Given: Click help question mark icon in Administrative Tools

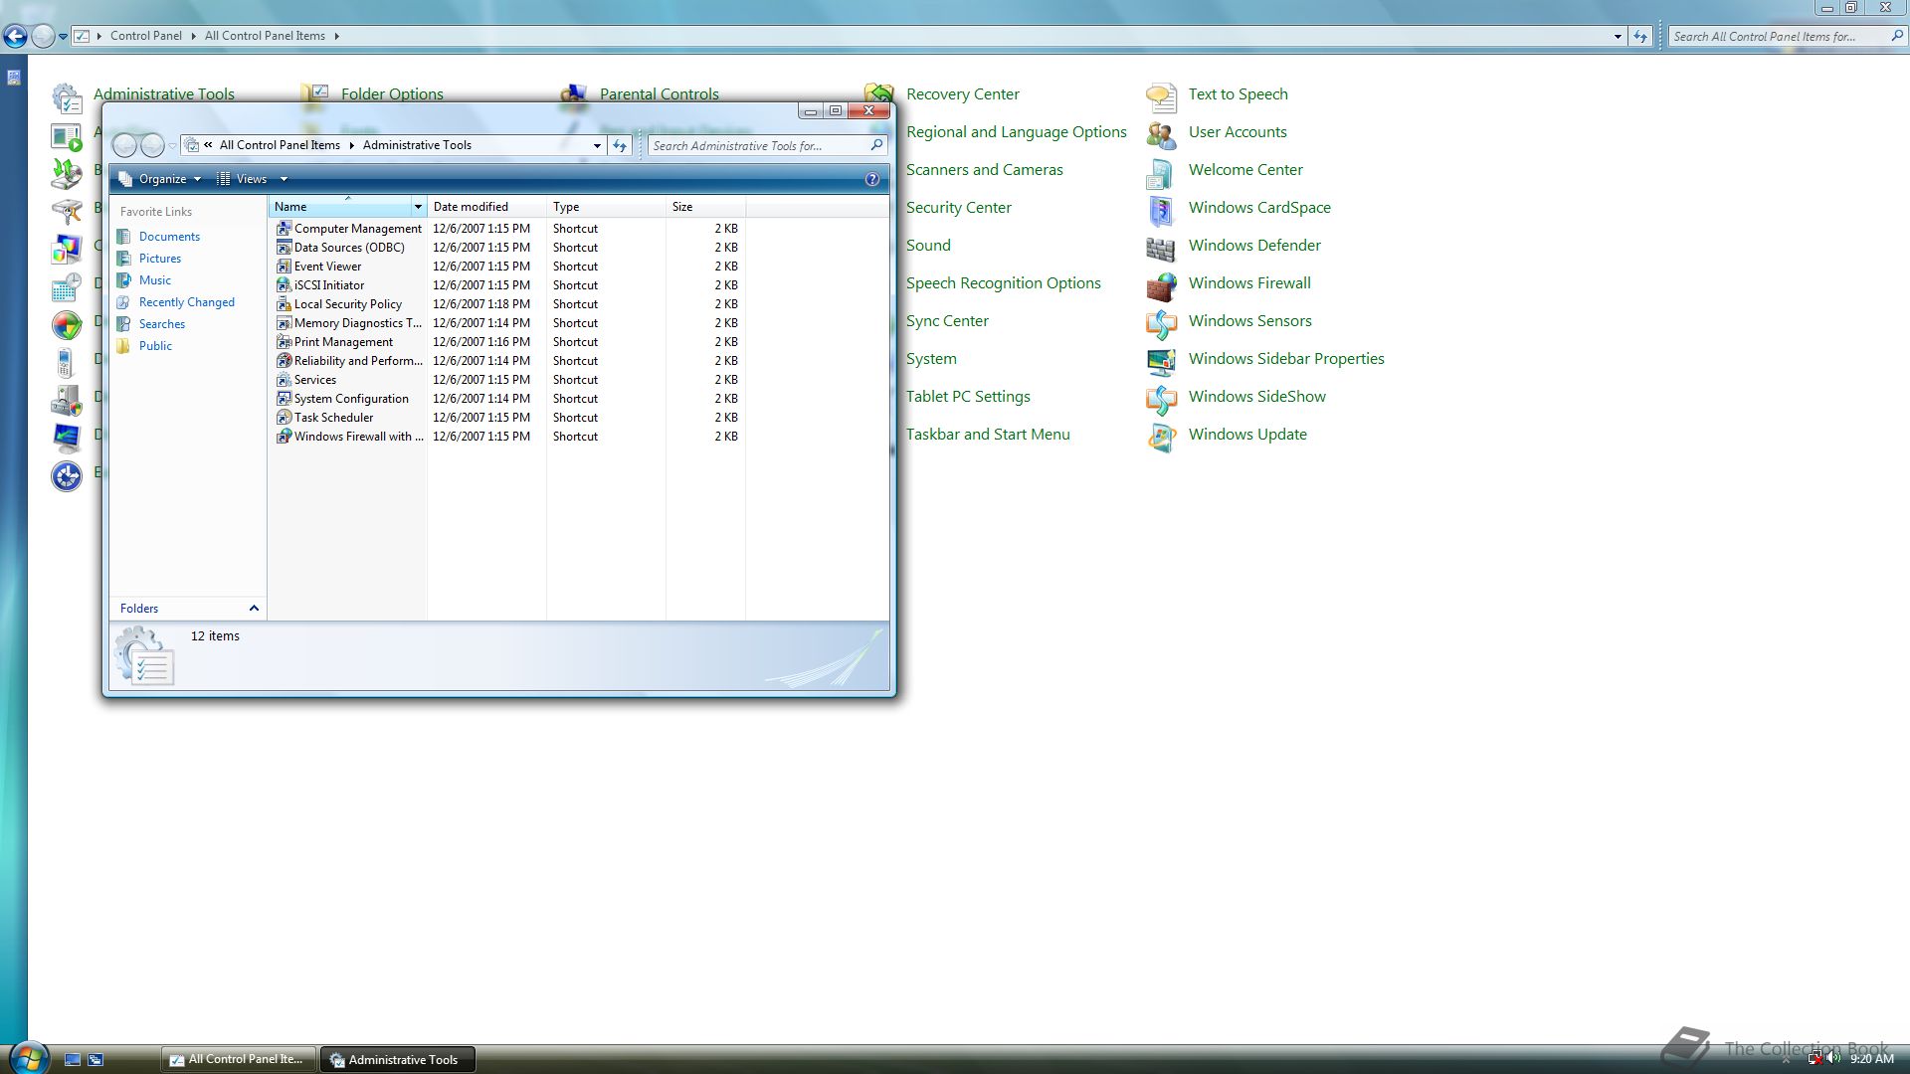Looking at the screenshot, I should click(872, 179).
